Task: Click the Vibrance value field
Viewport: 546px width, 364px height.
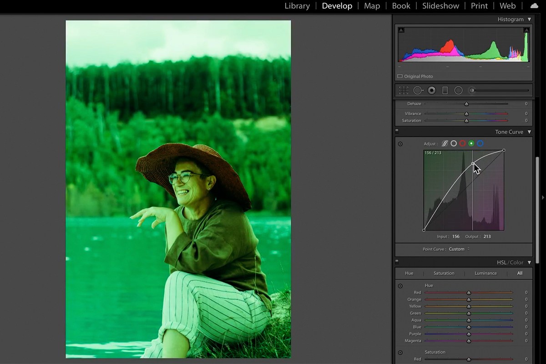Action: 526,114
